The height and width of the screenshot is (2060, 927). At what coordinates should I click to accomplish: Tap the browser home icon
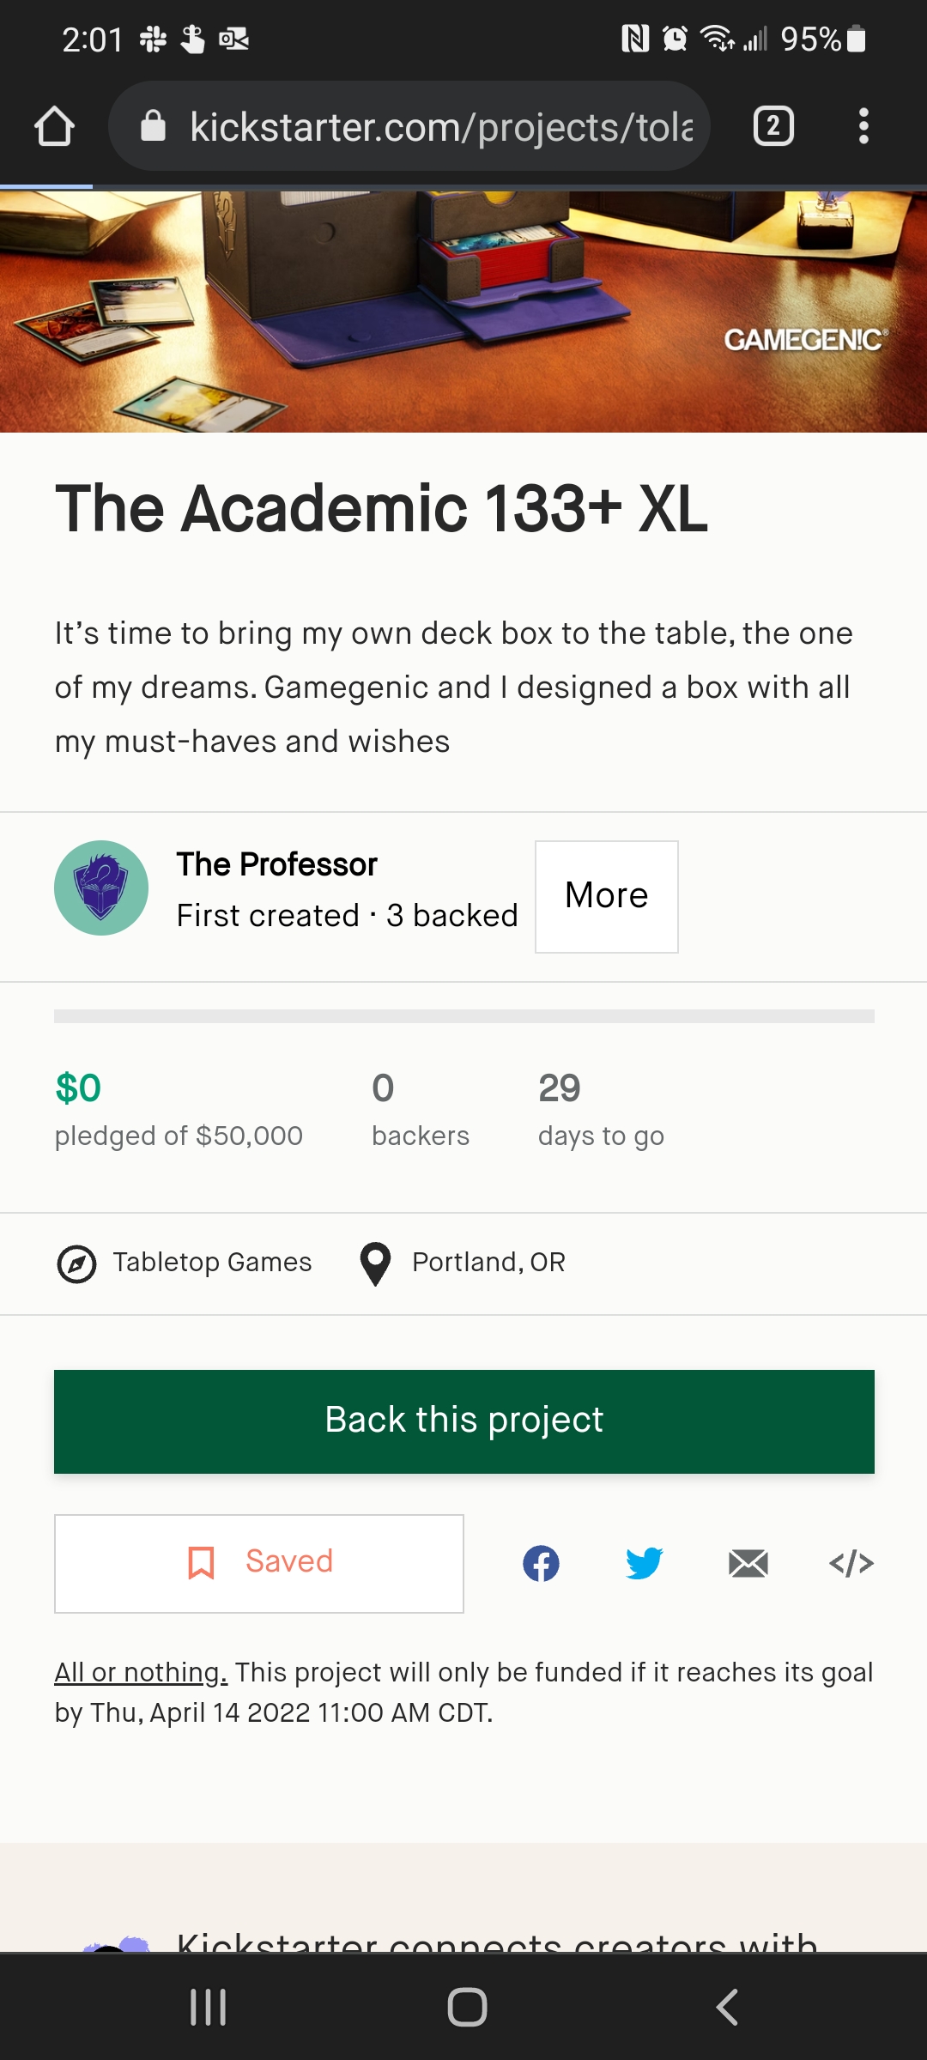click(54, 126)
